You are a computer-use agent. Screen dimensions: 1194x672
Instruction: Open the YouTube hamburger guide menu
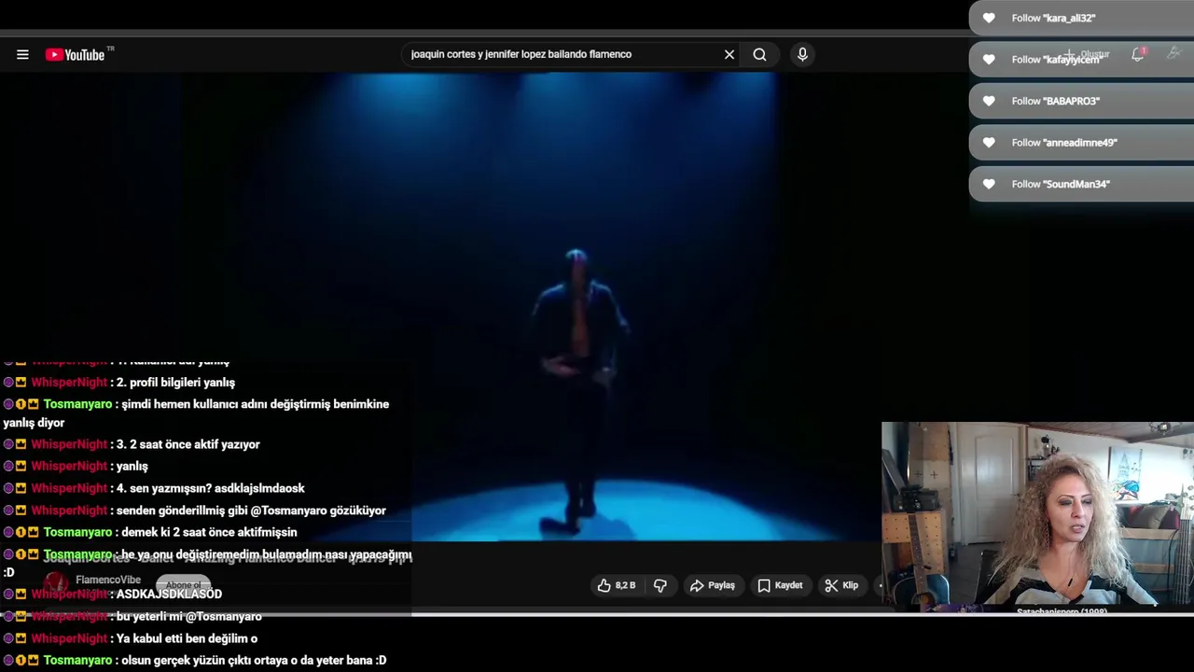tap(22, 54)
